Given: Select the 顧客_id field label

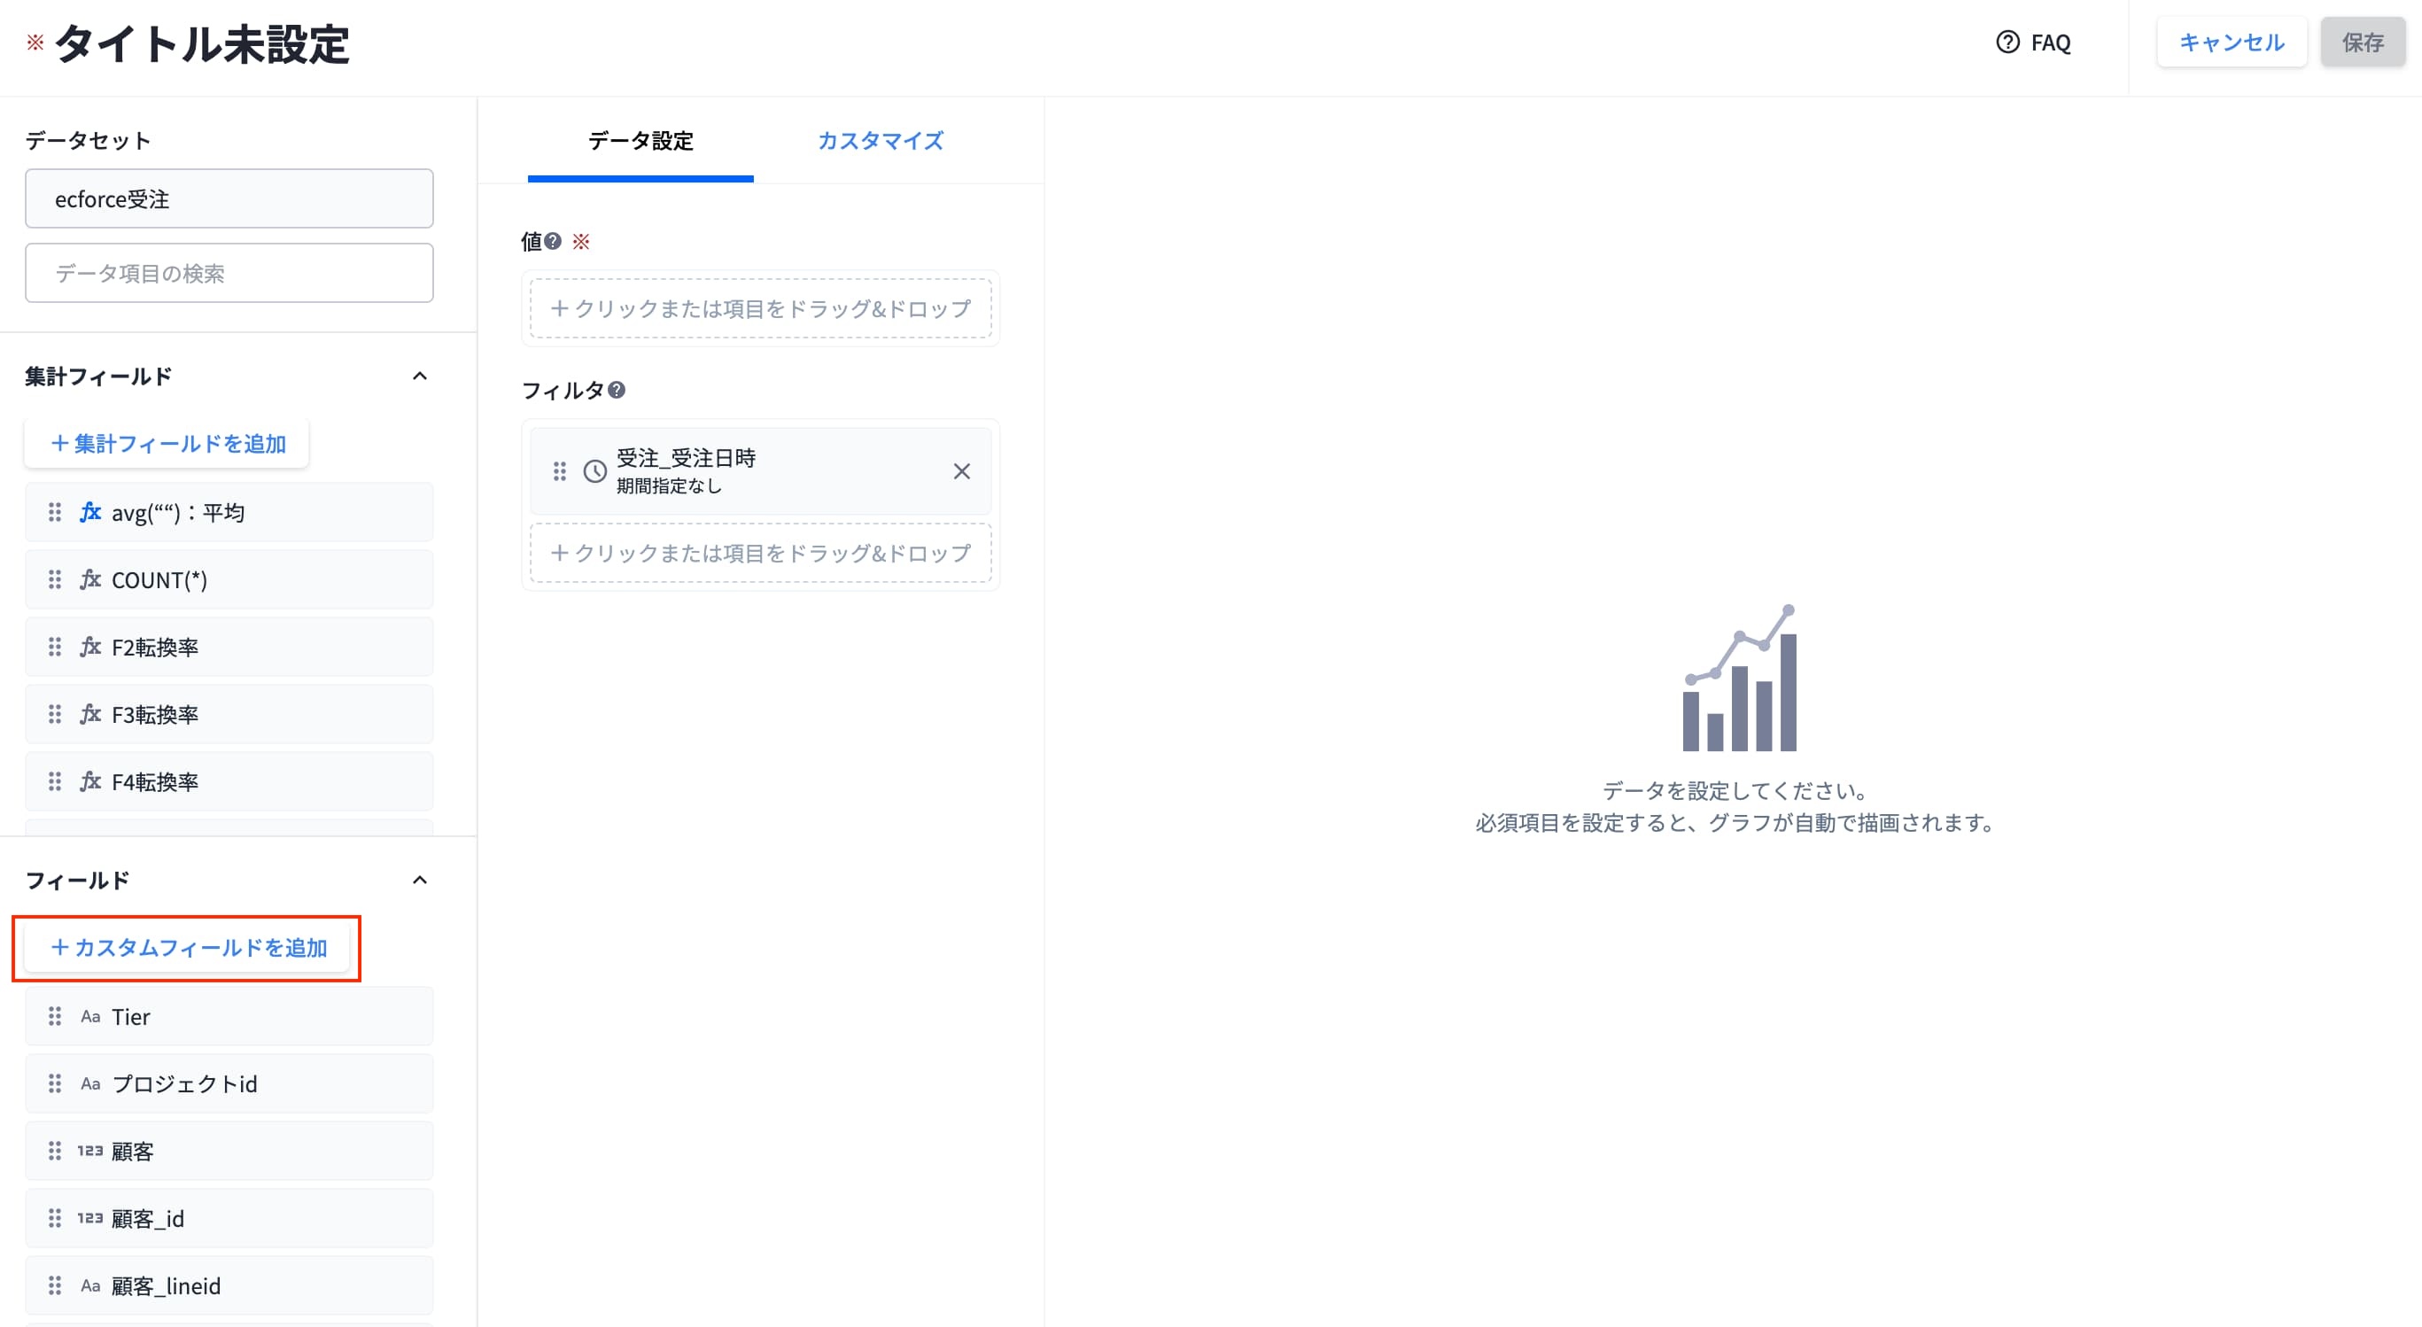Looking at the screenshot, I should [148, 1219].
